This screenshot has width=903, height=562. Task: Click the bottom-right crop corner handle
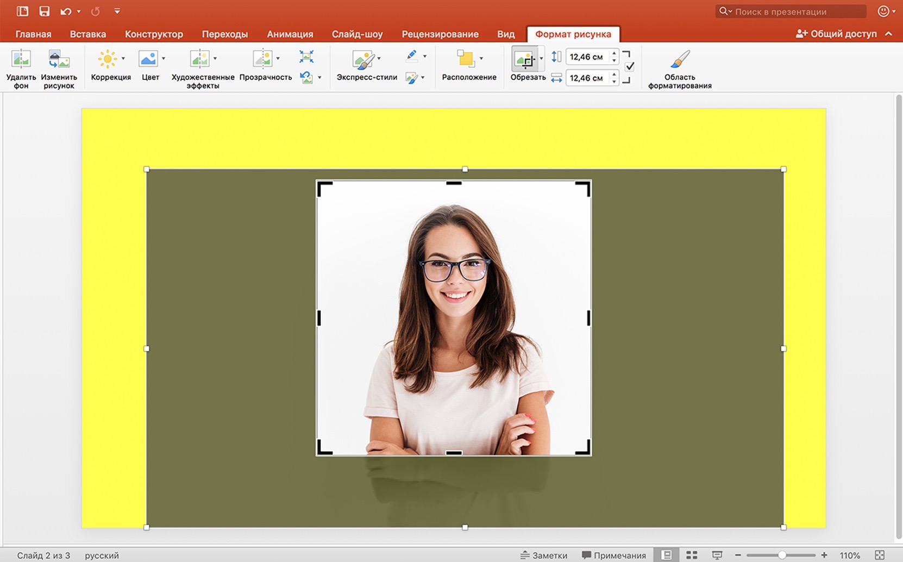pos(582,447)
